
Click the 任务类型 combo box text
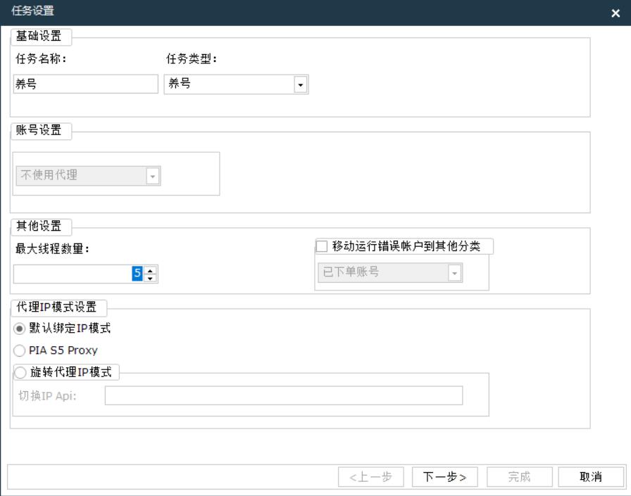click(229, 85)
